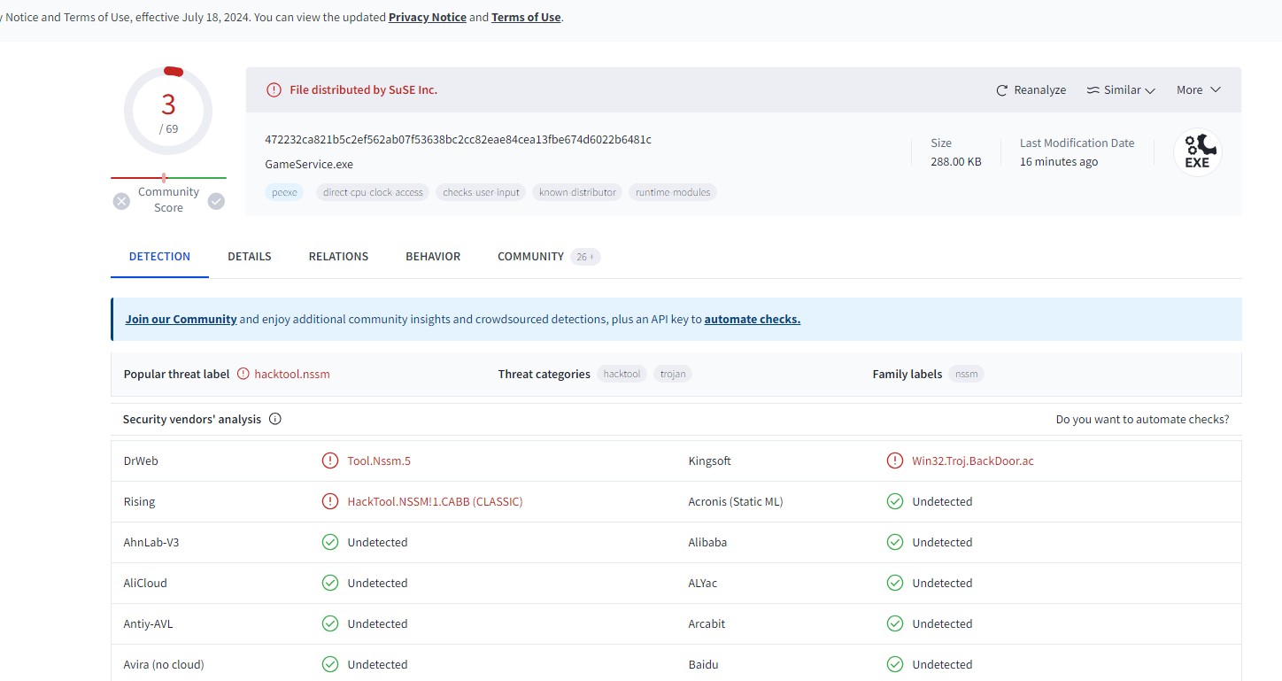The width and height of the screenshot is (1282, 681).
Task: Switch to the Detection tab
Action: [159, 257]
